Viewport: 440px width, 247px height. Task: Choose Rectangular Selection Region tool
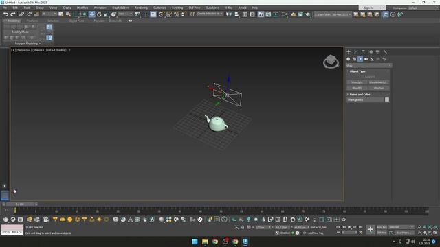tap(76, 14)
